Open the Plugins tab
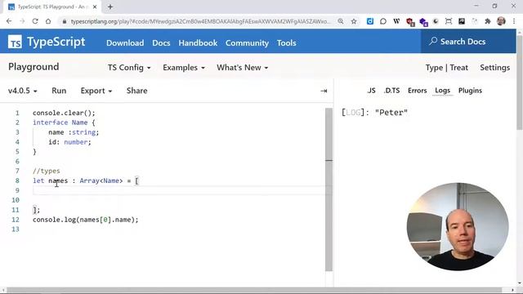This screenshot has height=294, width=523. point(470,91)
